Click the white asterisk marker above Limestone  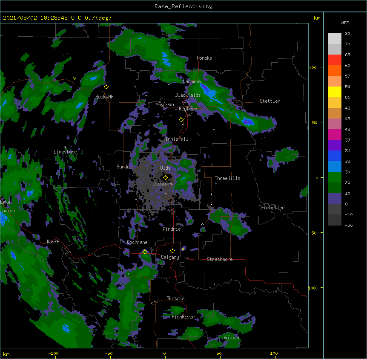65,148
